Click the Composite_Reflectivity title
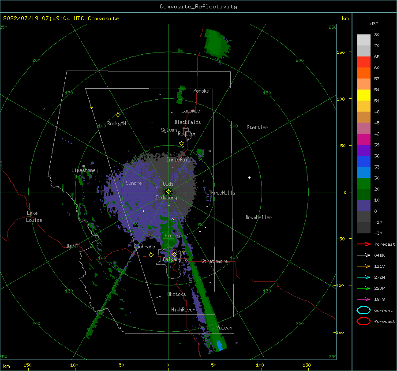 click(x=198, y=7)
